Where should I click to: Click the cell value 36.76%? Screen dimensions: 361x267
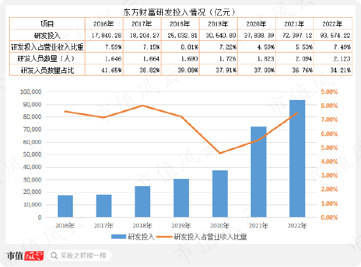click(303, 70)
